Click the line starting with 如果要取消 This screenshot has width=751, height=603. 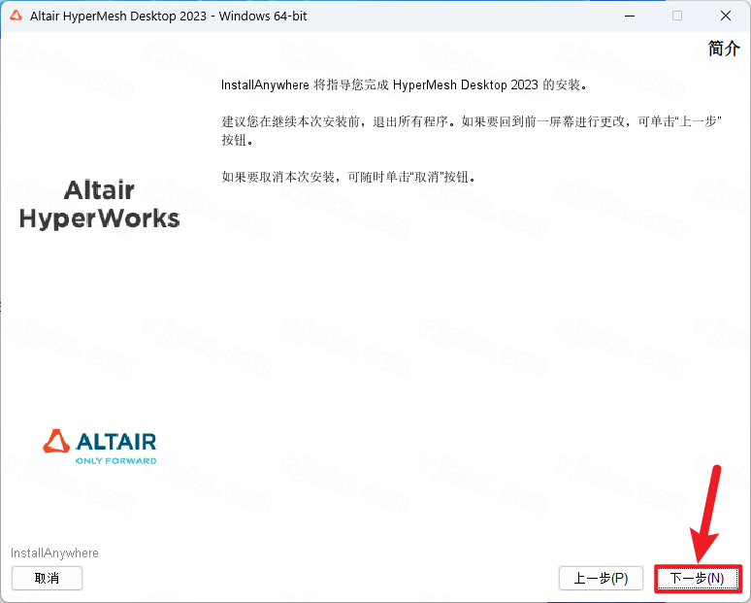[x=350, y=178]
